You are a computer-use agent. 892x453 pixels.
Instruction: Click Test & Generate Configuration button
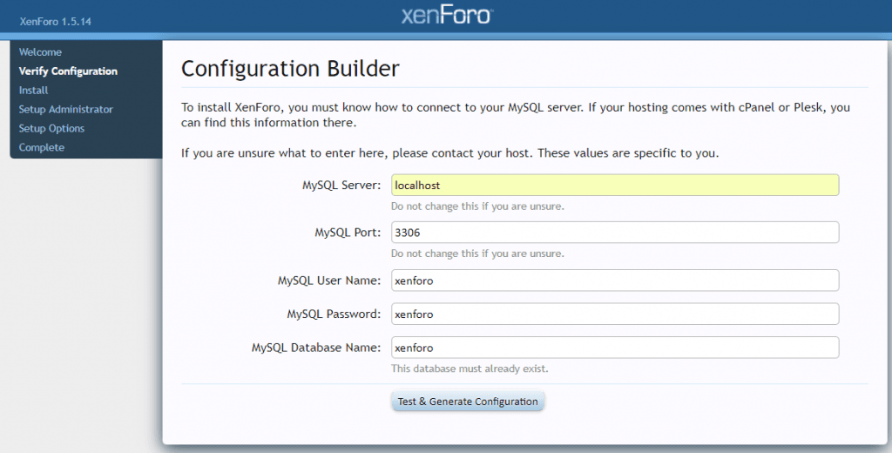click(x=468, y=402)
